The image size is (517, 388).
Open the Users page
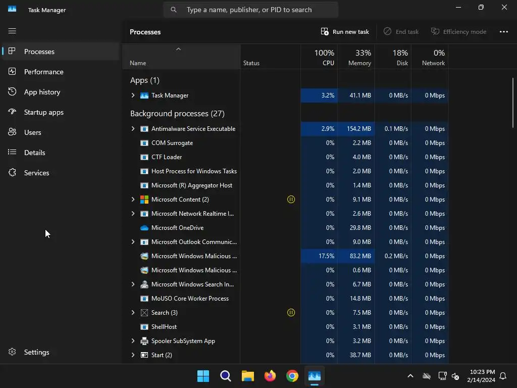[x=61, y=132]
